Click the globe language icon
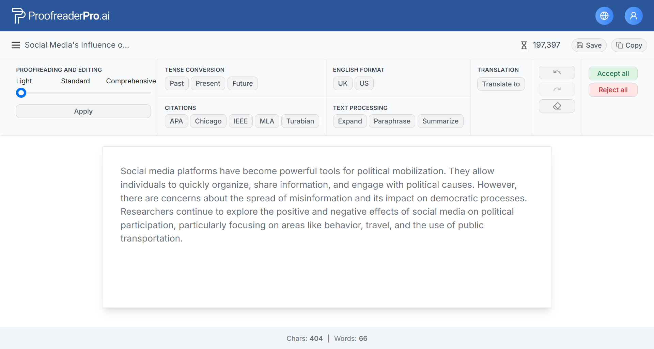This screenshot has height=349, width=654. pyautogui.click(x=604, y=16)
